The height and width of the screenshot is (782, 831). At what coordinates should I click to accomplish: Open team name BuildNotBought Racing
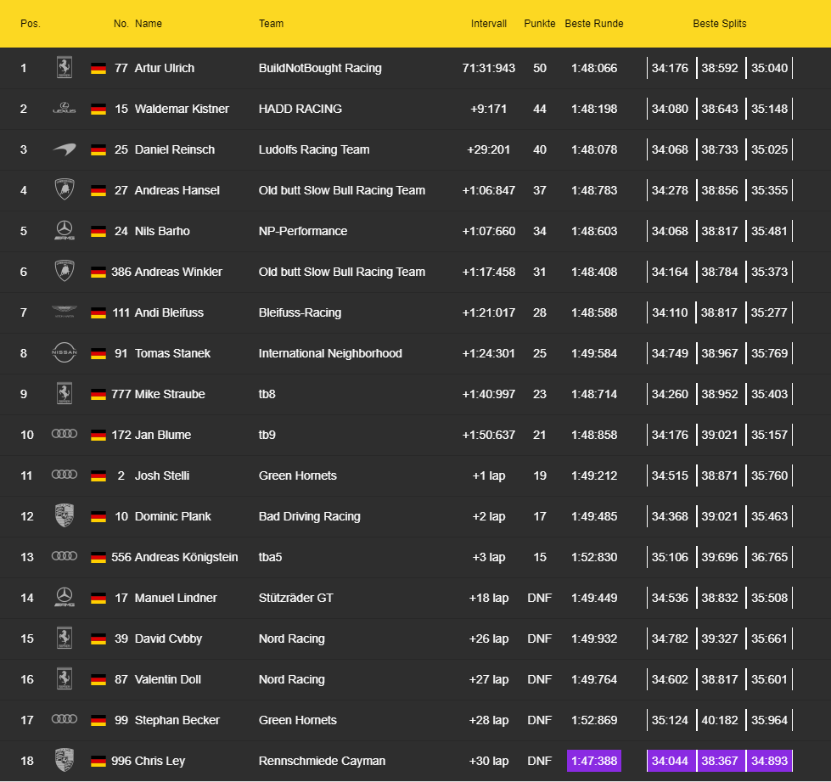click(320, 68)
